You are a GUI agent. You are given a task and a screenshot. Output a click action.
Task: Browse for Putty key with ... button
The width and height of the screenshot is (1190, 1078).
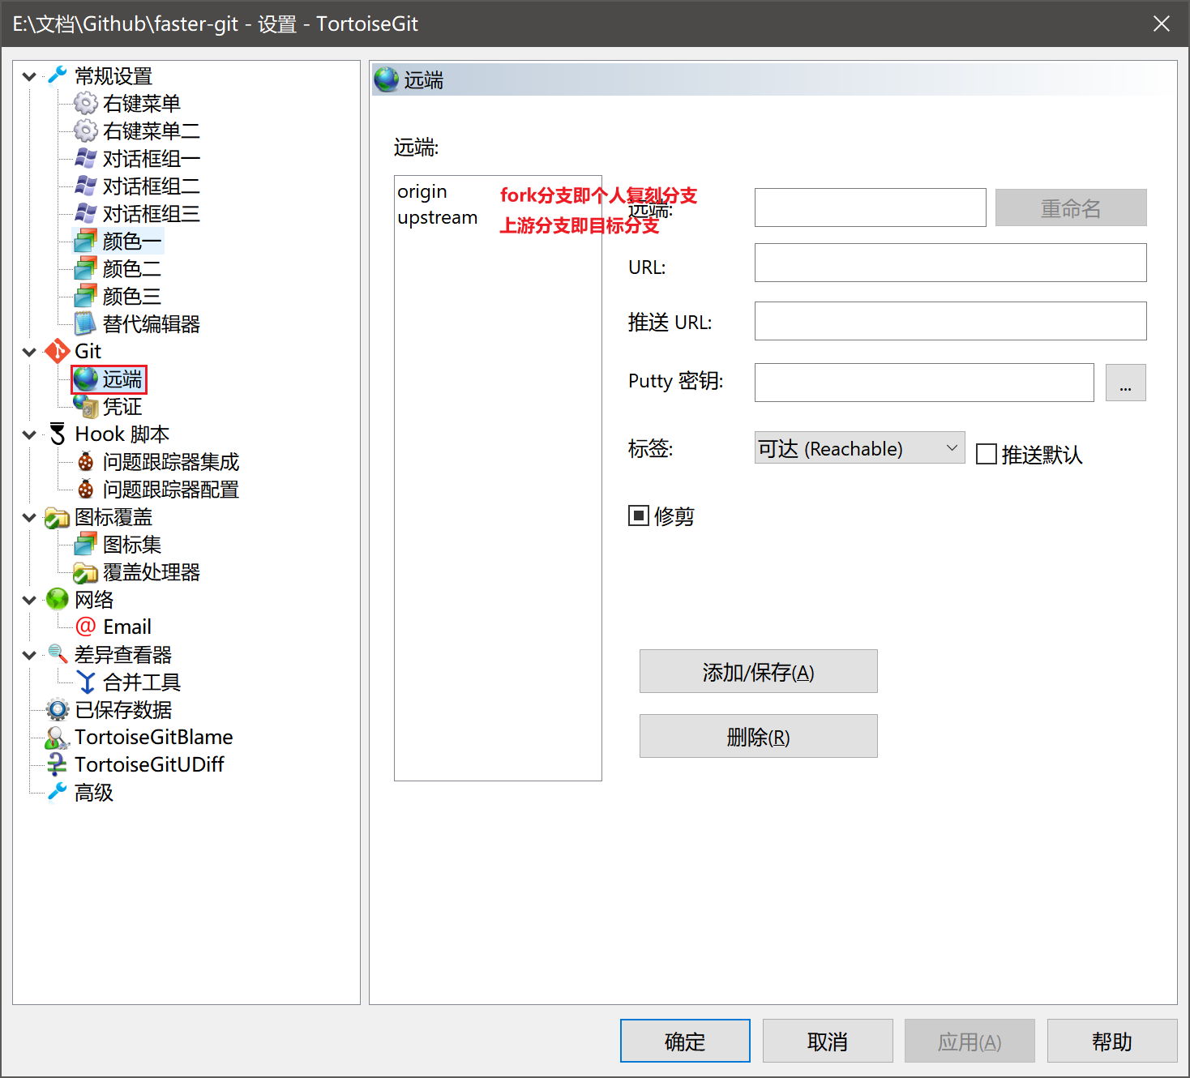[x=1125, y=383]
